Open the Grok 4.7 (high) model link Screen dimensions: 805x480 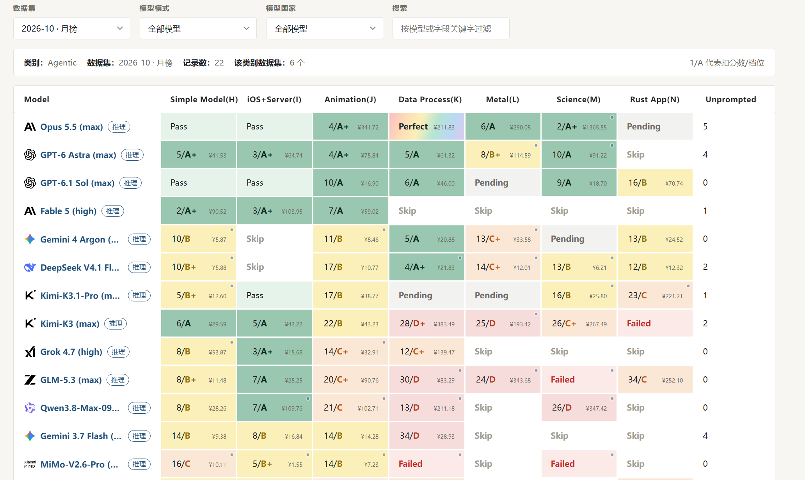[x=71, y=352]
